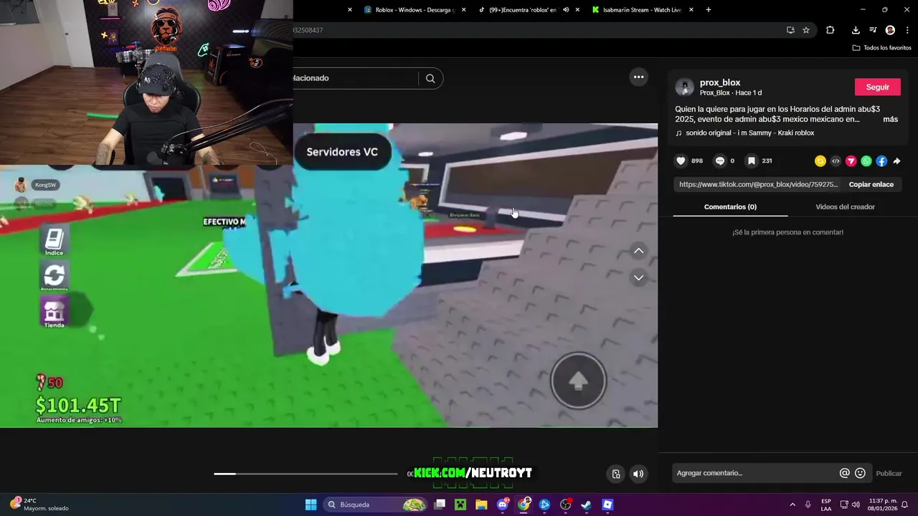Click the Publicar comment button

(x=889, y=473)
